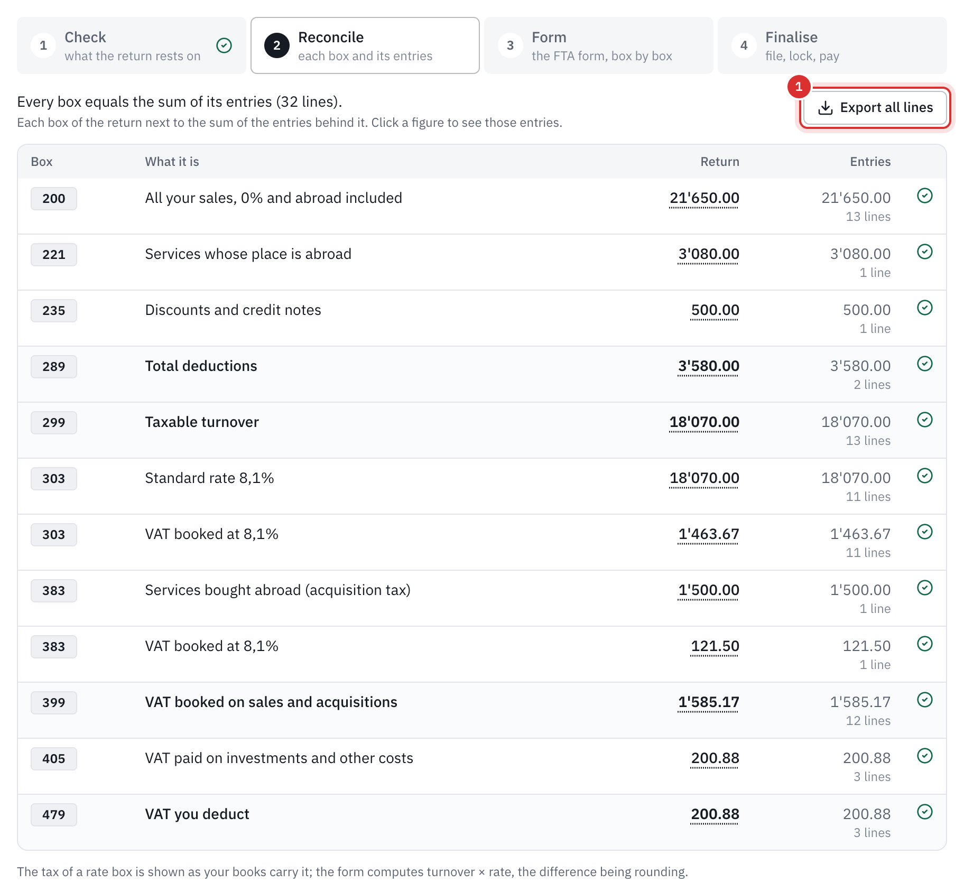Click the '12 lines' count in box 399 row
The width and height of the screenshot is (964, 892).
(868, 721)
